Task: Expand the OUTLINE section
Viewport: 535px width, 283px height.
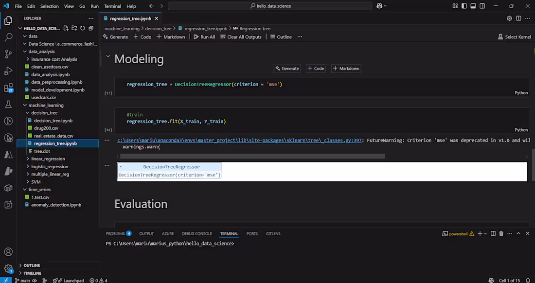Action: coord(20,265)
